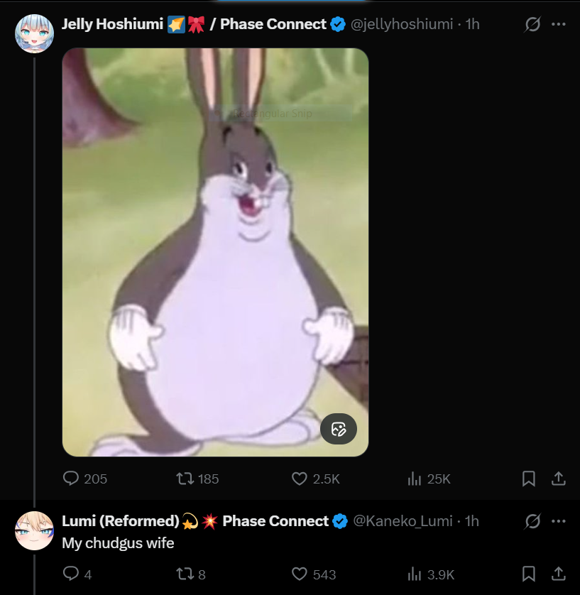Image resolution: width=580 pixels, height=595 pixels.
Task: Bookmark Jelly Hoshiumi's post
Action: pyautogui.click(x=528, y=479)
